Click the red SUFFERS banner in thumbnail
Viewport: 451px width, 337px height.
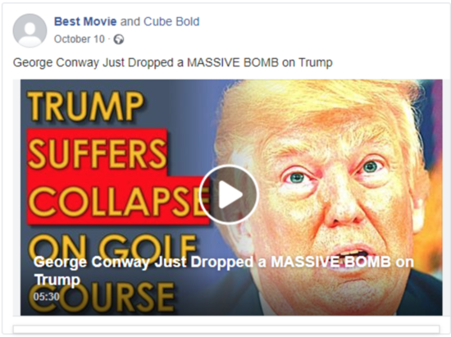pyautogui.click(x=97, y=153)
